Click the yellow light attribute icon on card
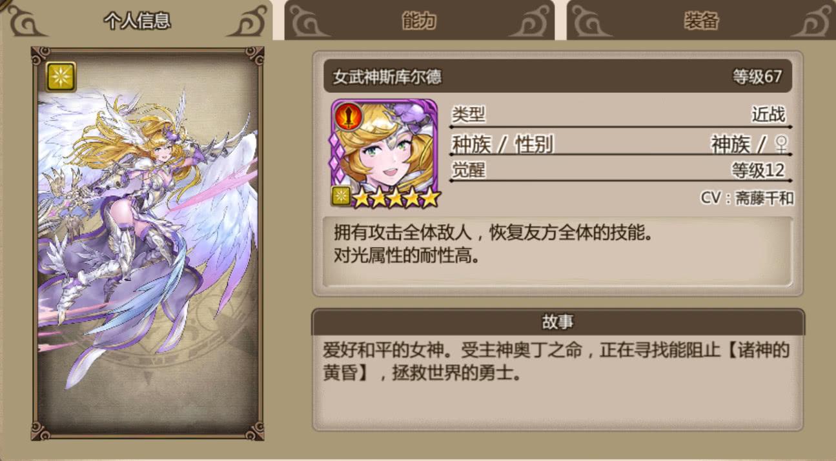Viewport: 836px width, 461px height. [61, 76]
